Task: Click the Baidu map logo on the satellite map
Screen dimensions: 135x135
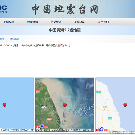Action: click(42, 126)
